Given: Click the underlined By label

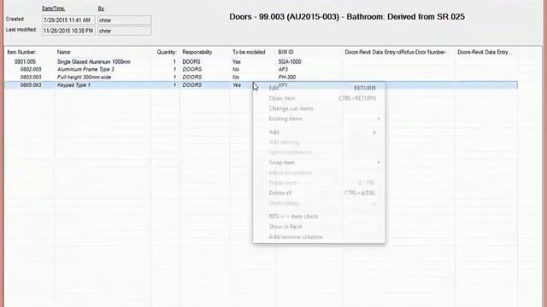Looking at the screenshot, I should tap(101, 9).
